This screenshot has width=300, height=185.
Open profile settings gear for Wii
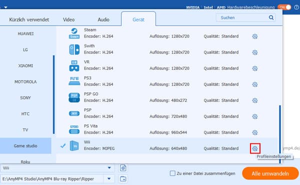pos(255,148)
